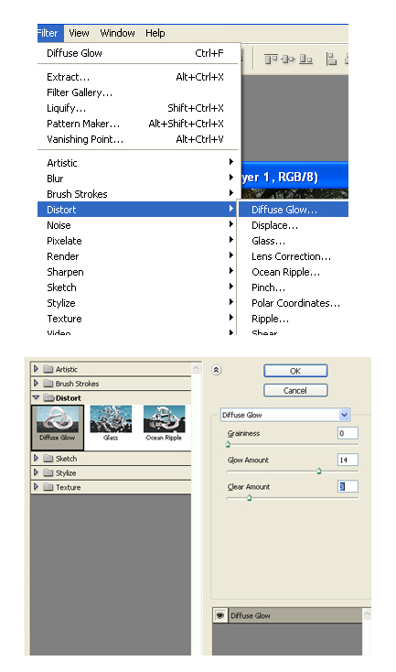396x672 pixels.
Task: Click the Clear Amount value field
Action: [348, 486]
